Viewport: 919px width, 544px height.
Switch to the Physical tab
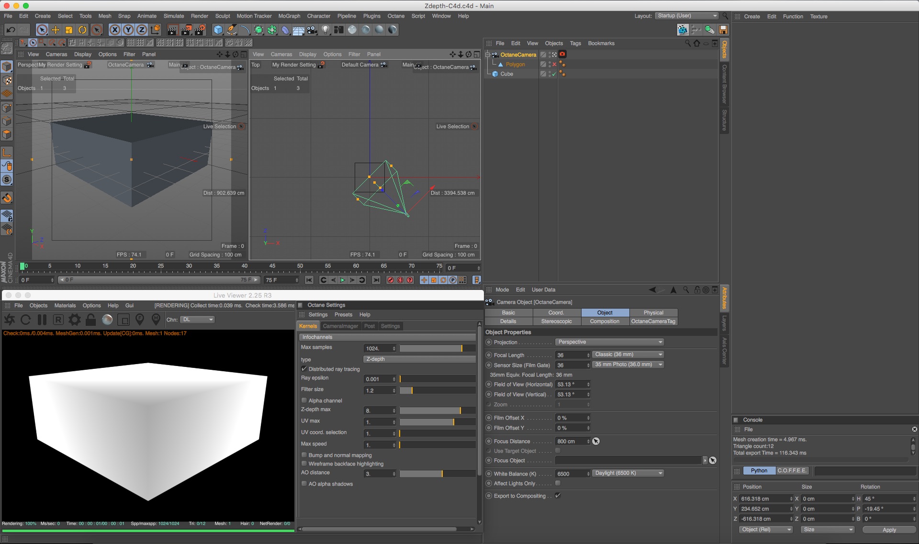653,312
